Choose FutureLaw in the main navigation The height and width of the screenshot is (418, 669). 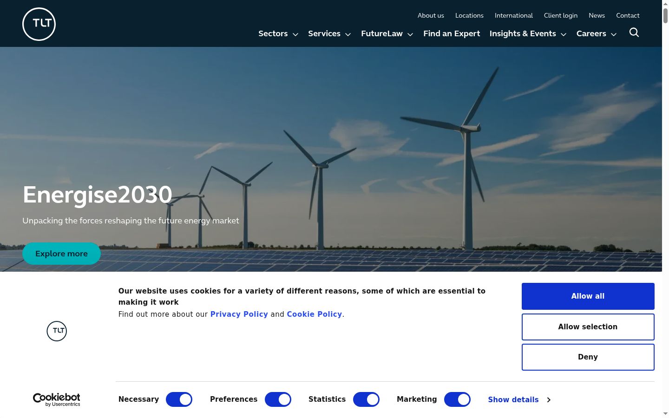(x=382, y=33)
